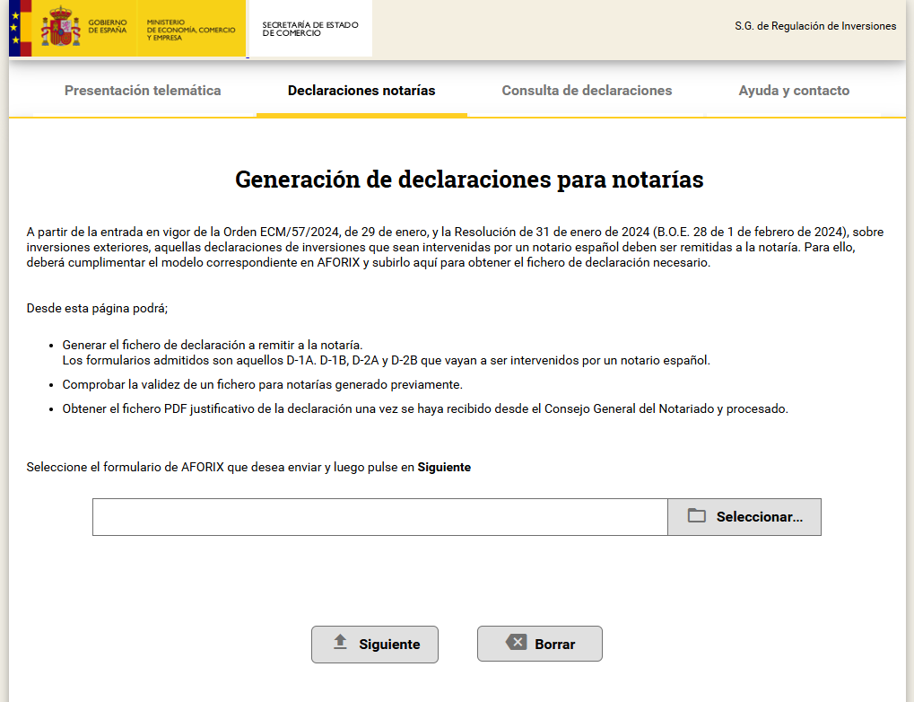Image resolution: width=914 pixels, height=702 pixels.
Task: Click the Spanish coat of arms emblem
Action: pos(60,28)
